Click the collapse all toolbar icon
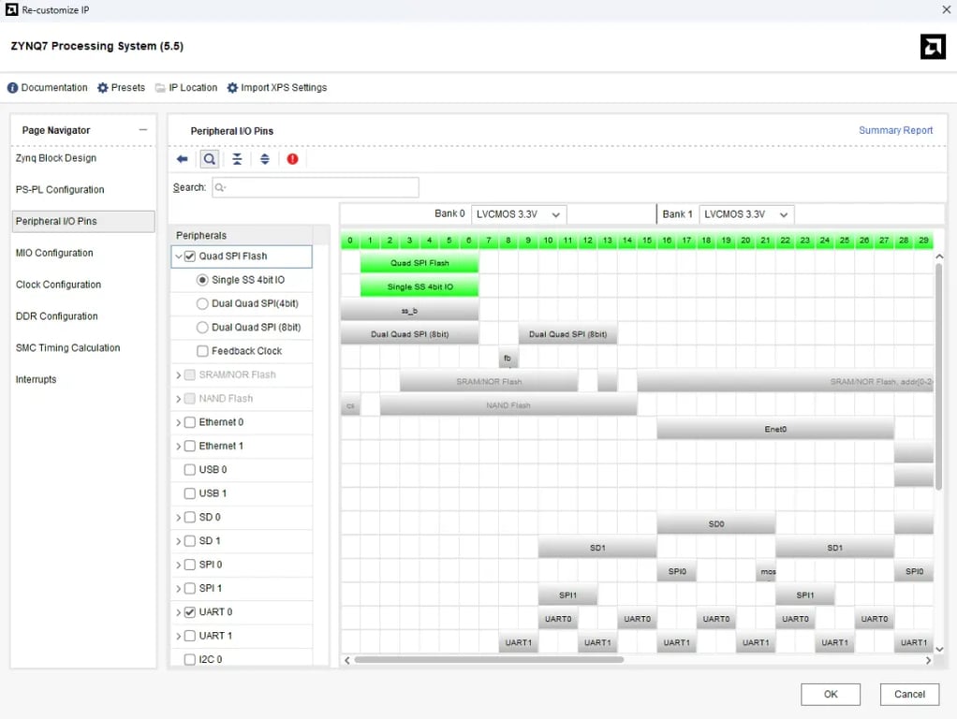This screenshot has height=719, width=957. point(237,159)
